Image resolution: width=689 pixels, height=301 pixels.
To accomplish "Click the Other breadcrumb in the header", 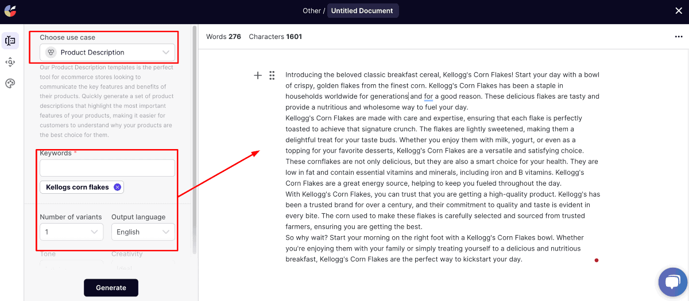I will click(x=312, y=10).
